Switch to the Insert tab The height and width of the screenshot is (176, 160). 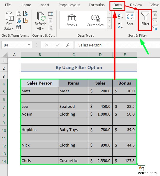coord(45,5)
